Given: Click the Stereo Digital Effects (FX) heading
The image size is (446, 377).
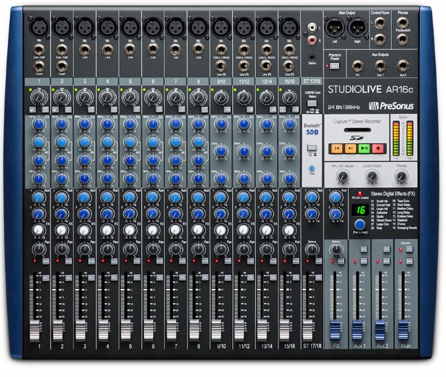Looking at the screenshot, I should pos(393,194).
